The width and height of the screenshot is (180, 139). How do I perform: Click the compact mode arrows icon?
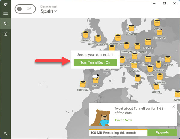pos(6,134)
